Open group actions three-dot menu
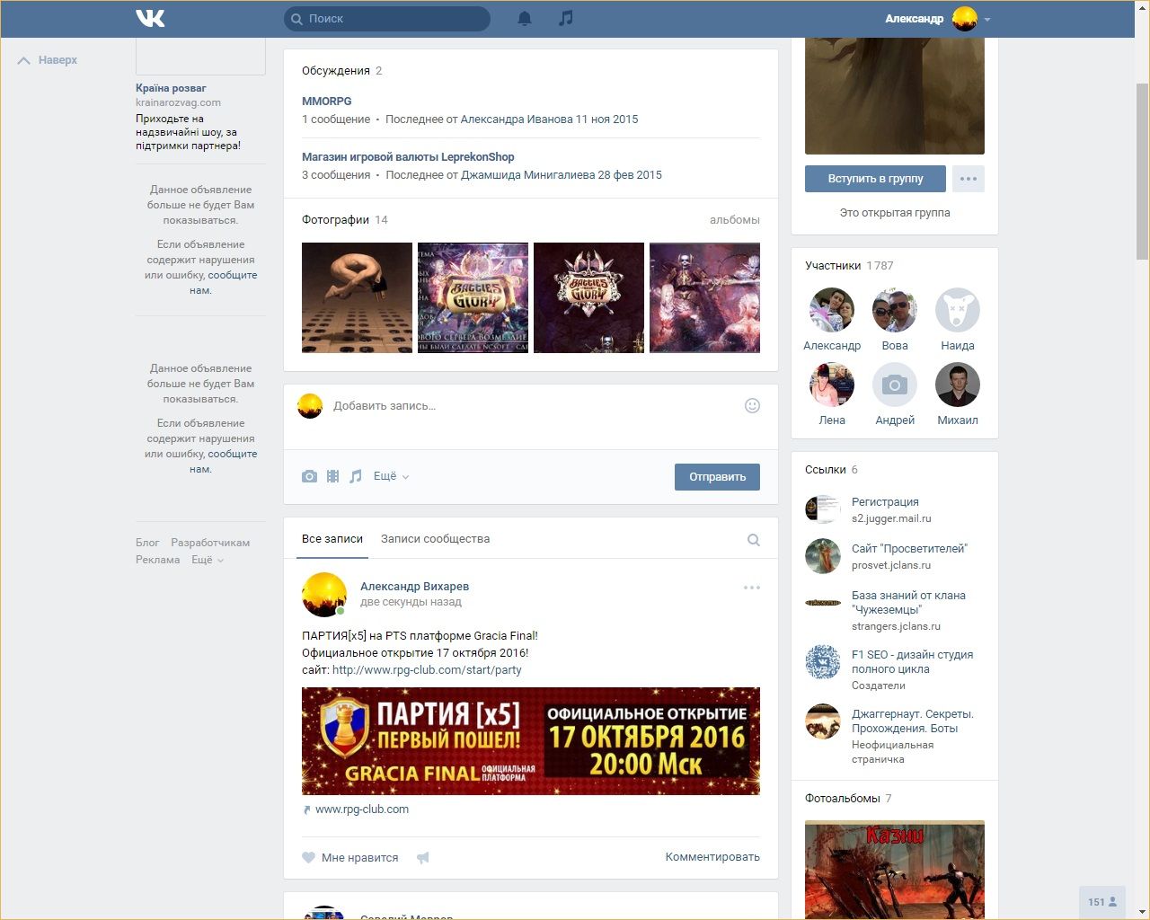 [x=969, y=179]
